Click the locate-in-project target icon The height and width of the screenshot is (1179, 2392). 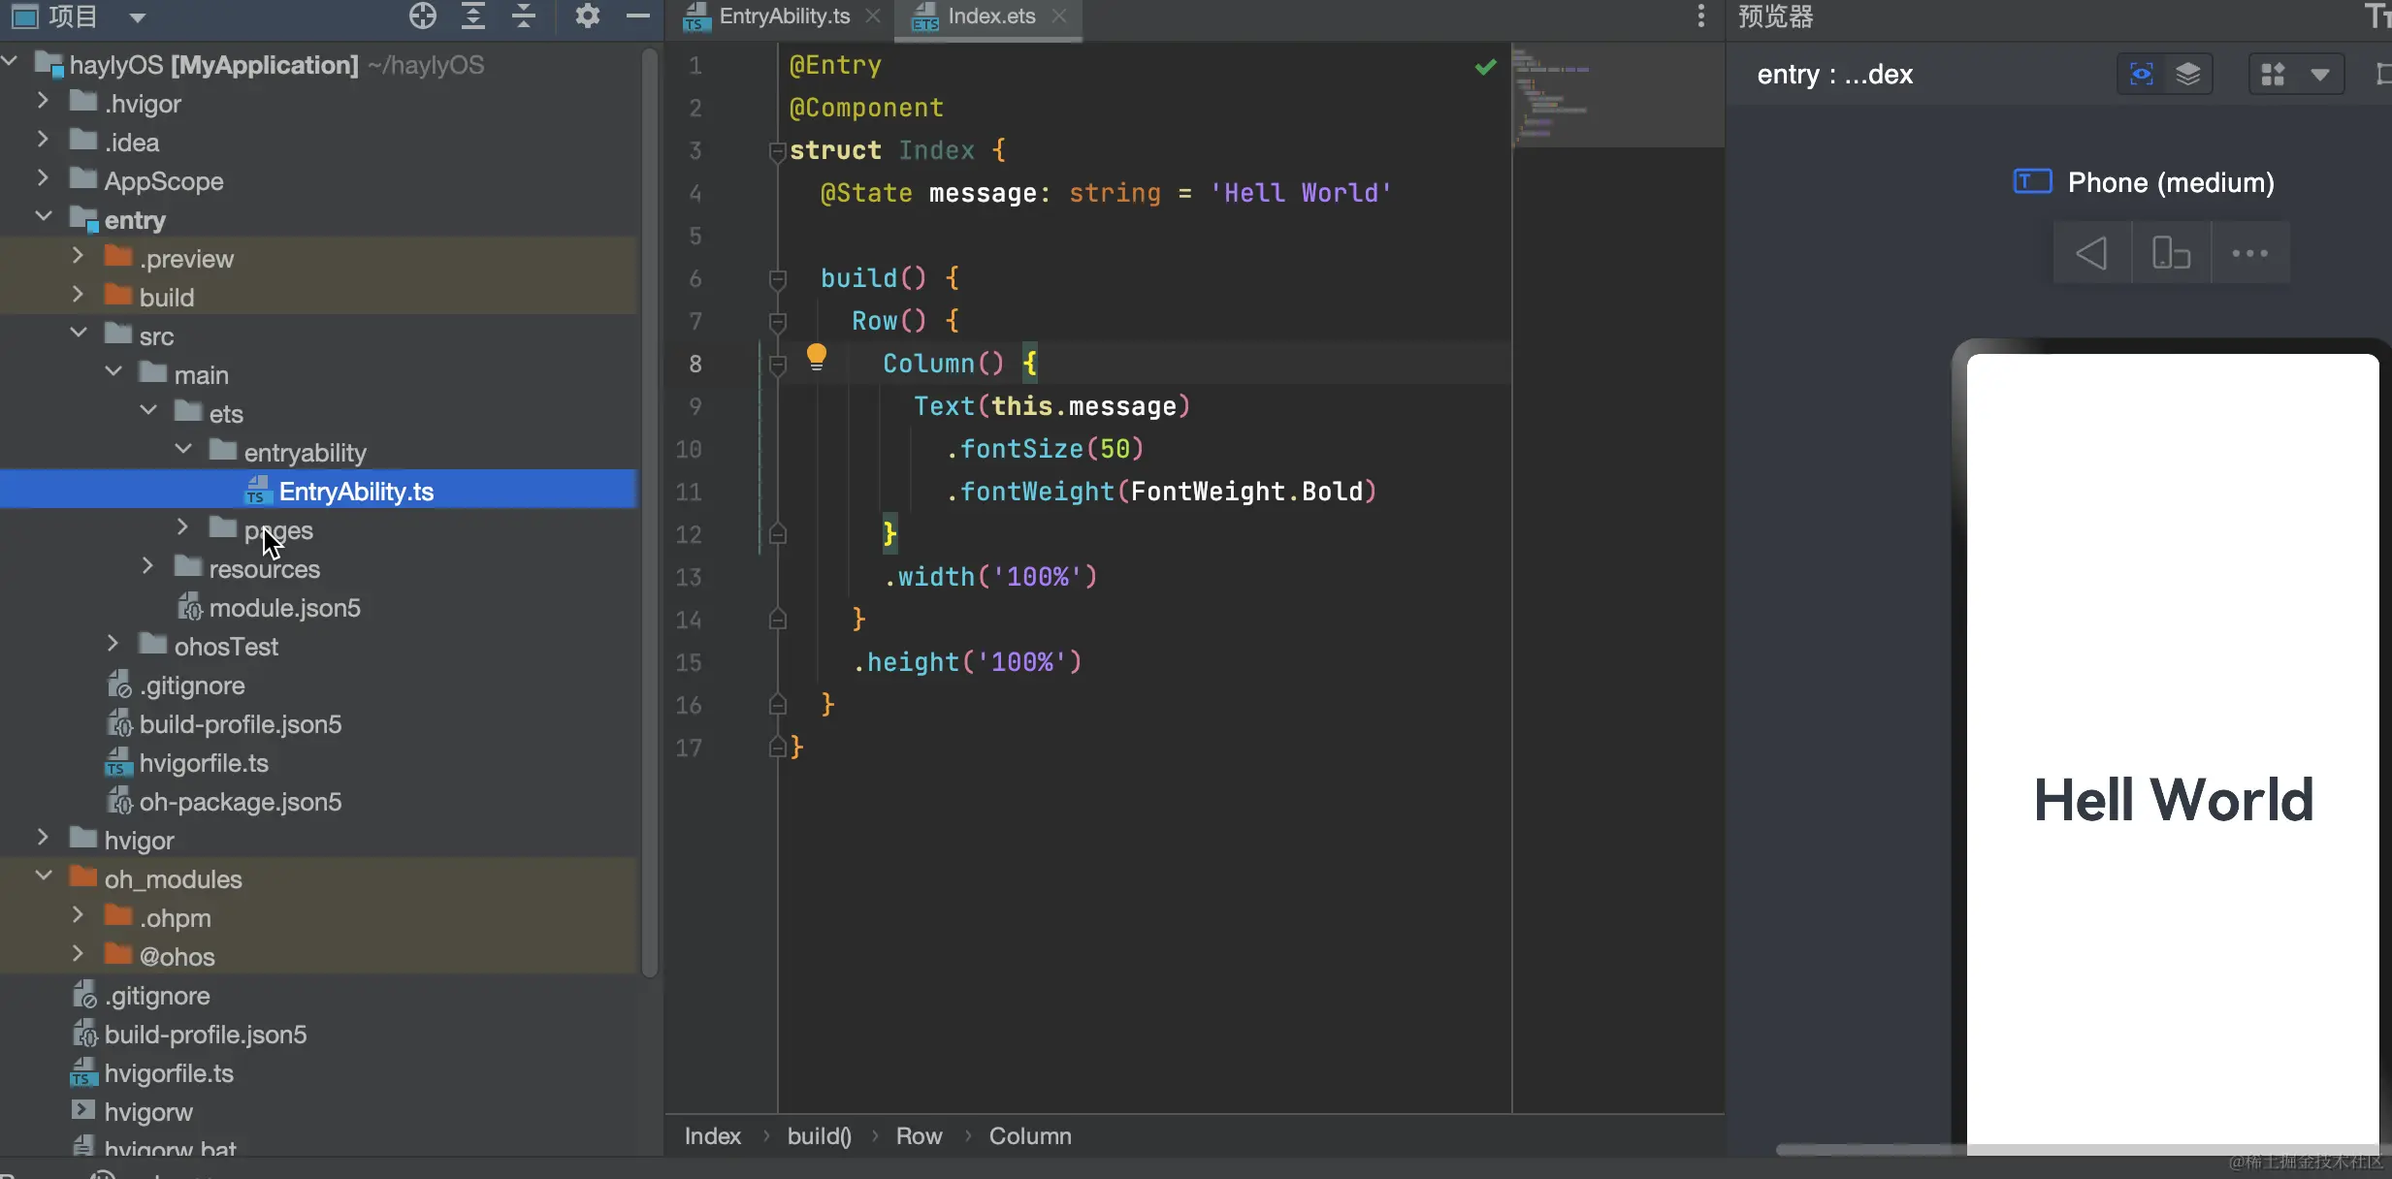click(x=423, y=16)
